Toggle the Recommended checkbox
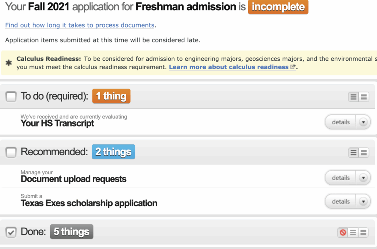 tap(11, 152)
